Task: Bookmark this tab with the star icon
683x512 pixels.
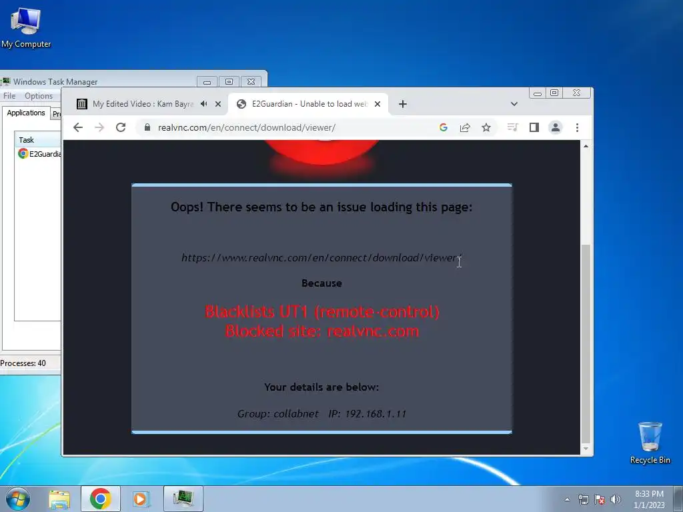Action: click(486, 127)
